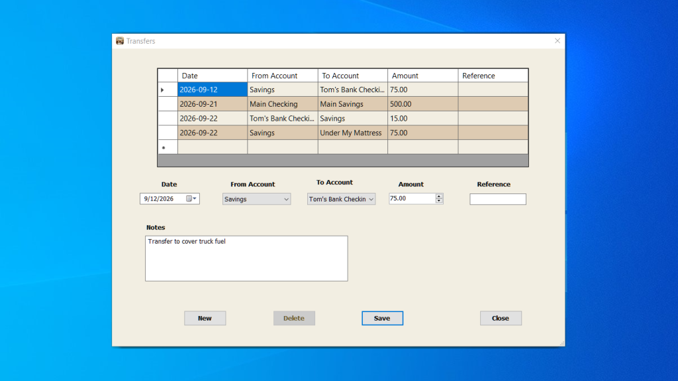Click inside the Reference text field
This screenshot has width=678, height=381.
pos(498,199)
